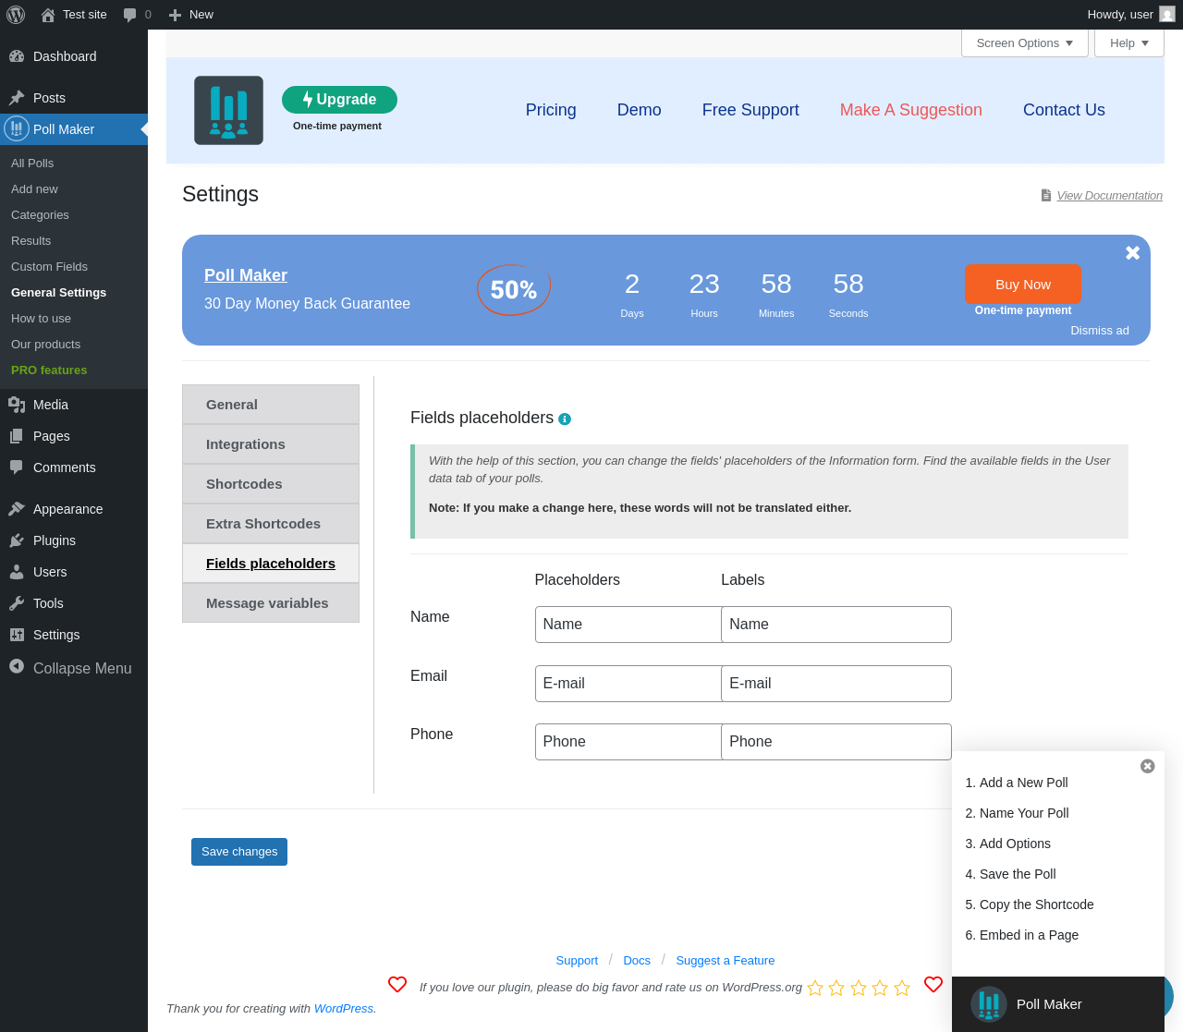Click the Comments icon in sidebar

click(x=17, y=467)
